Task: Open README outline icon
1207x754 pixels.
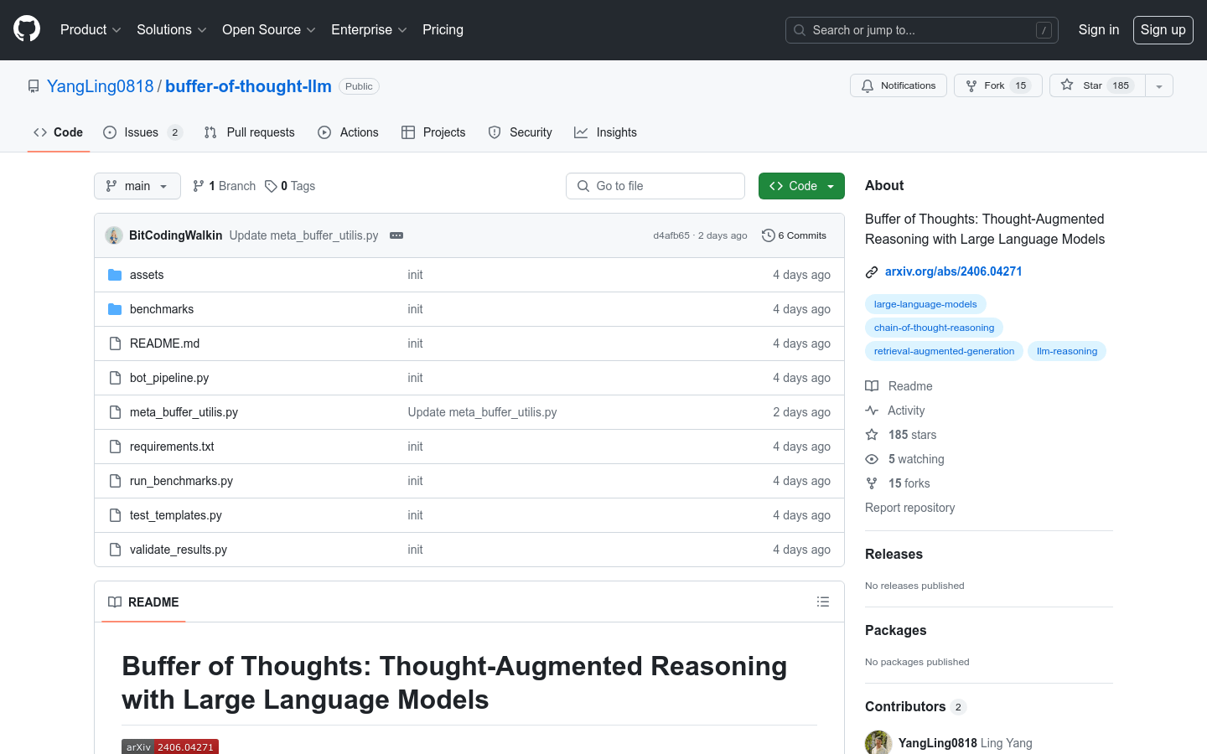Action: [823, 602]
